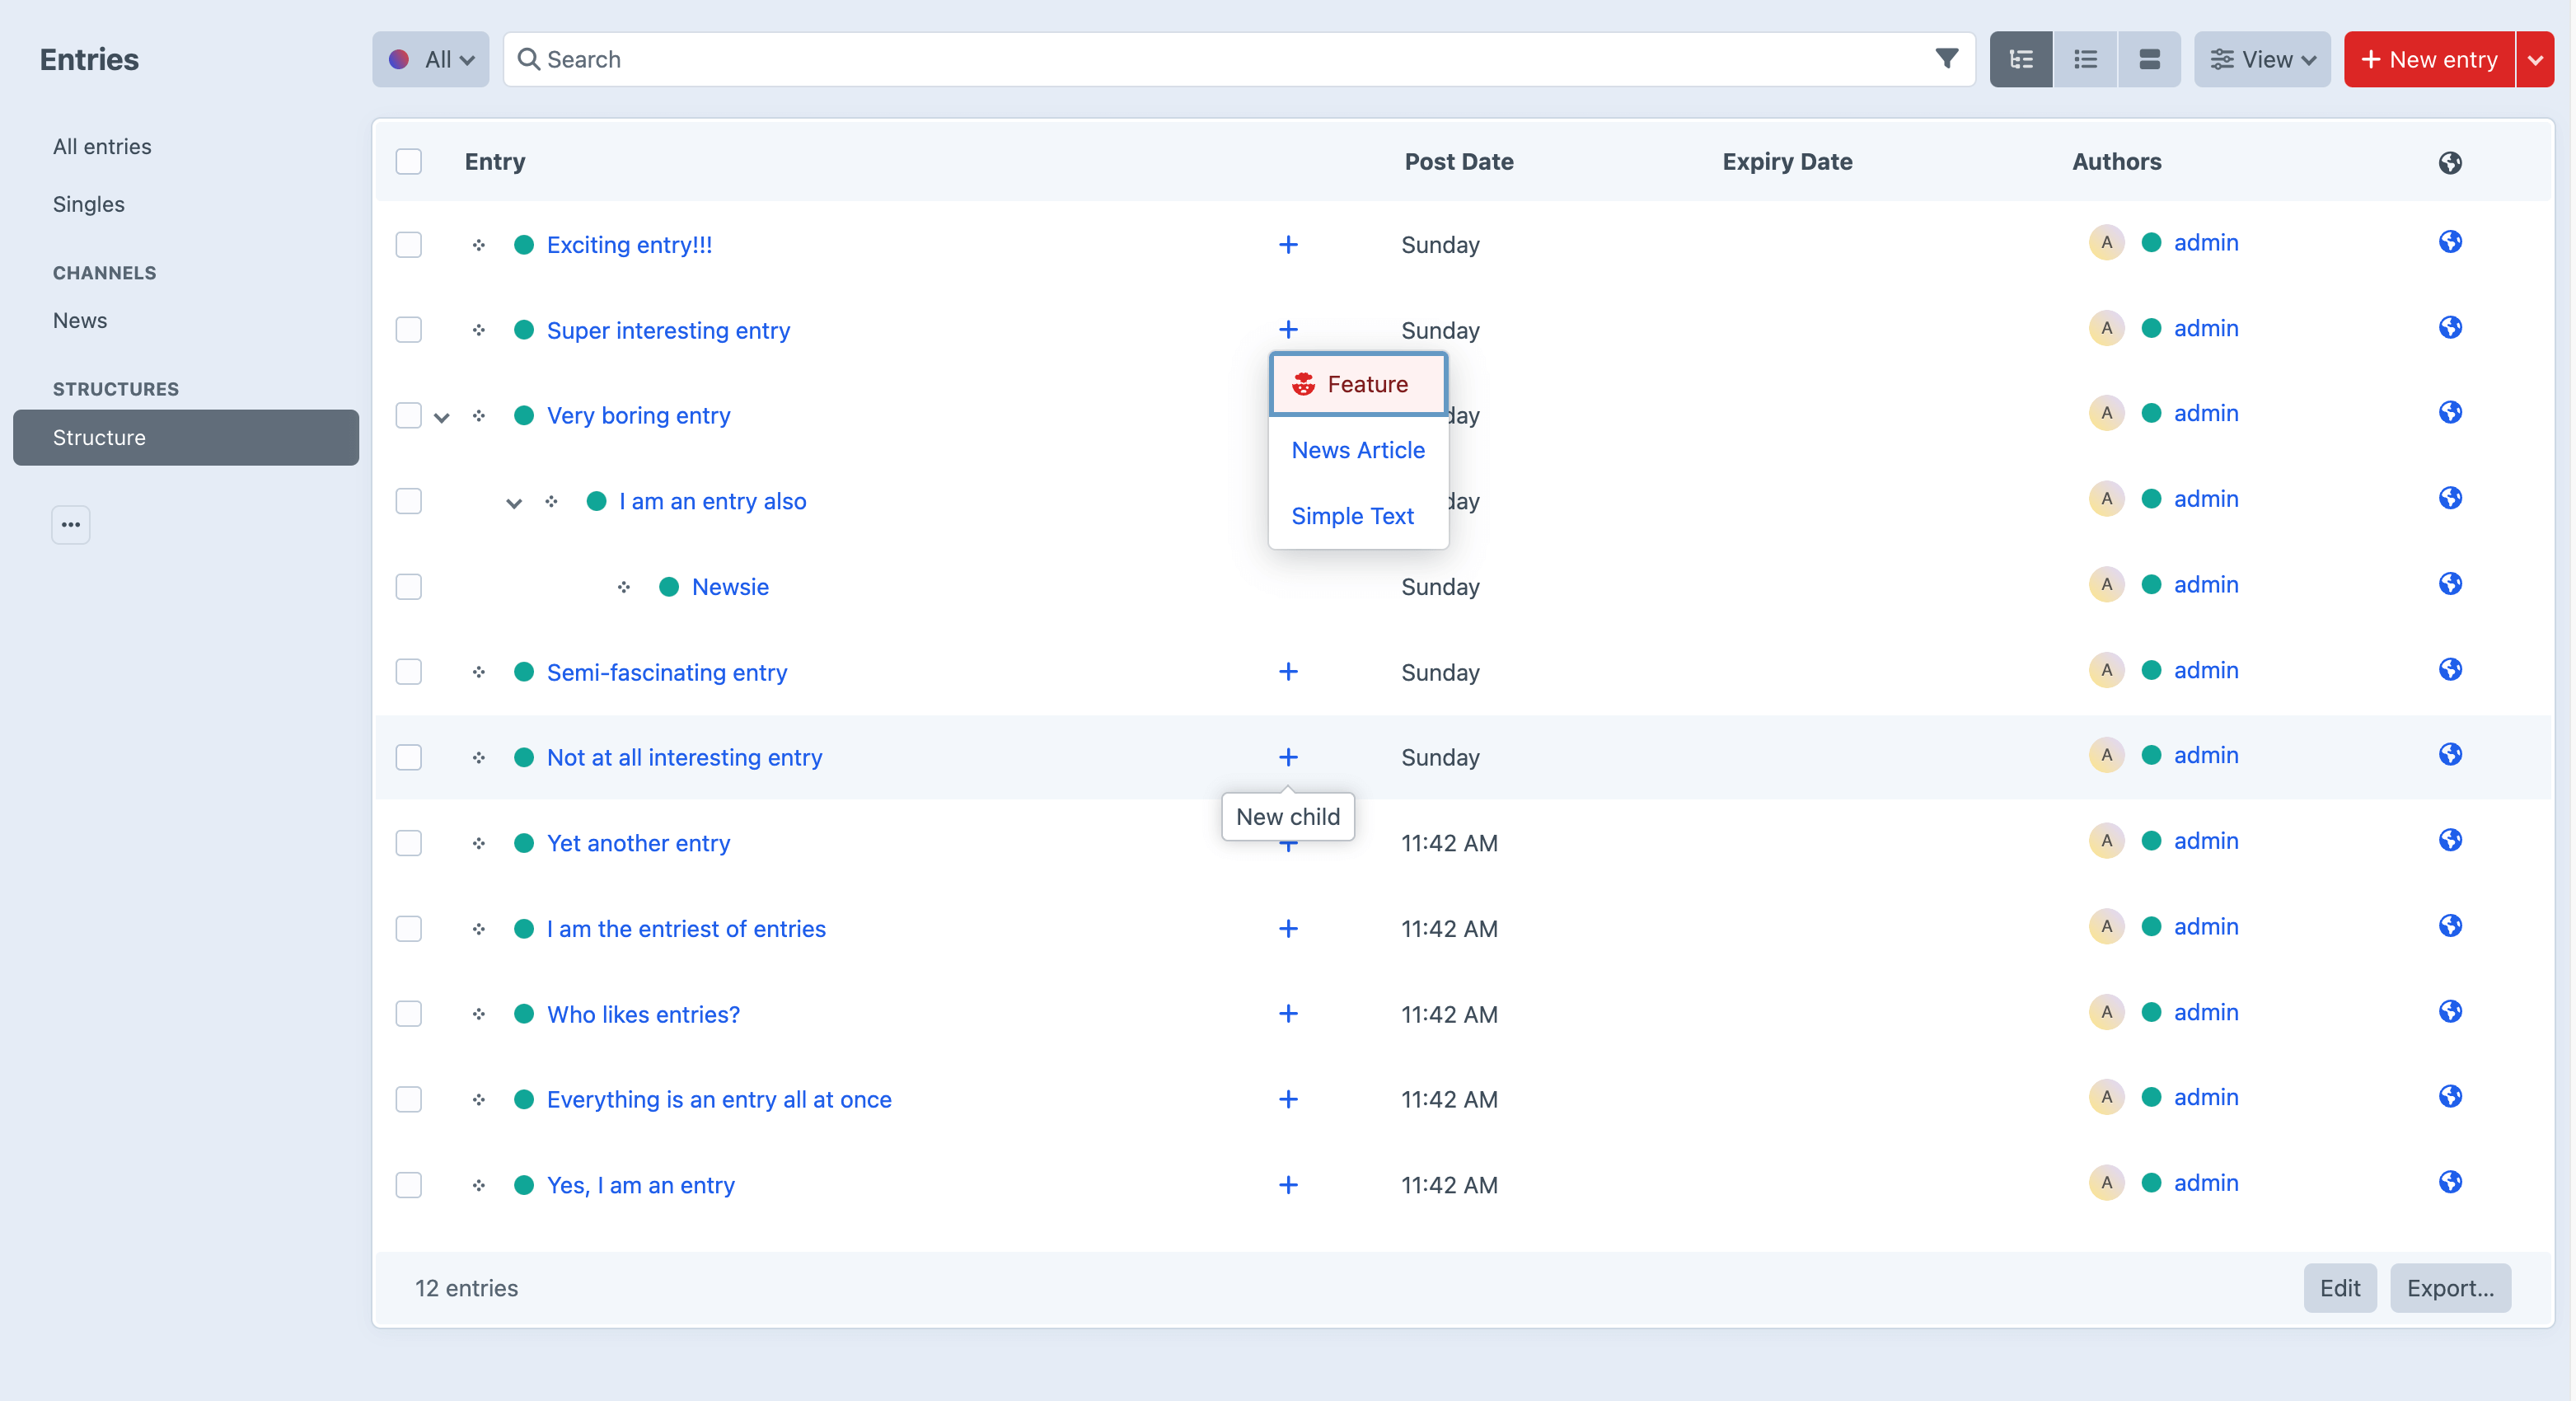Switch to table list view icon
This screenshot has height=1401, width=2576.
point(2085,59)
